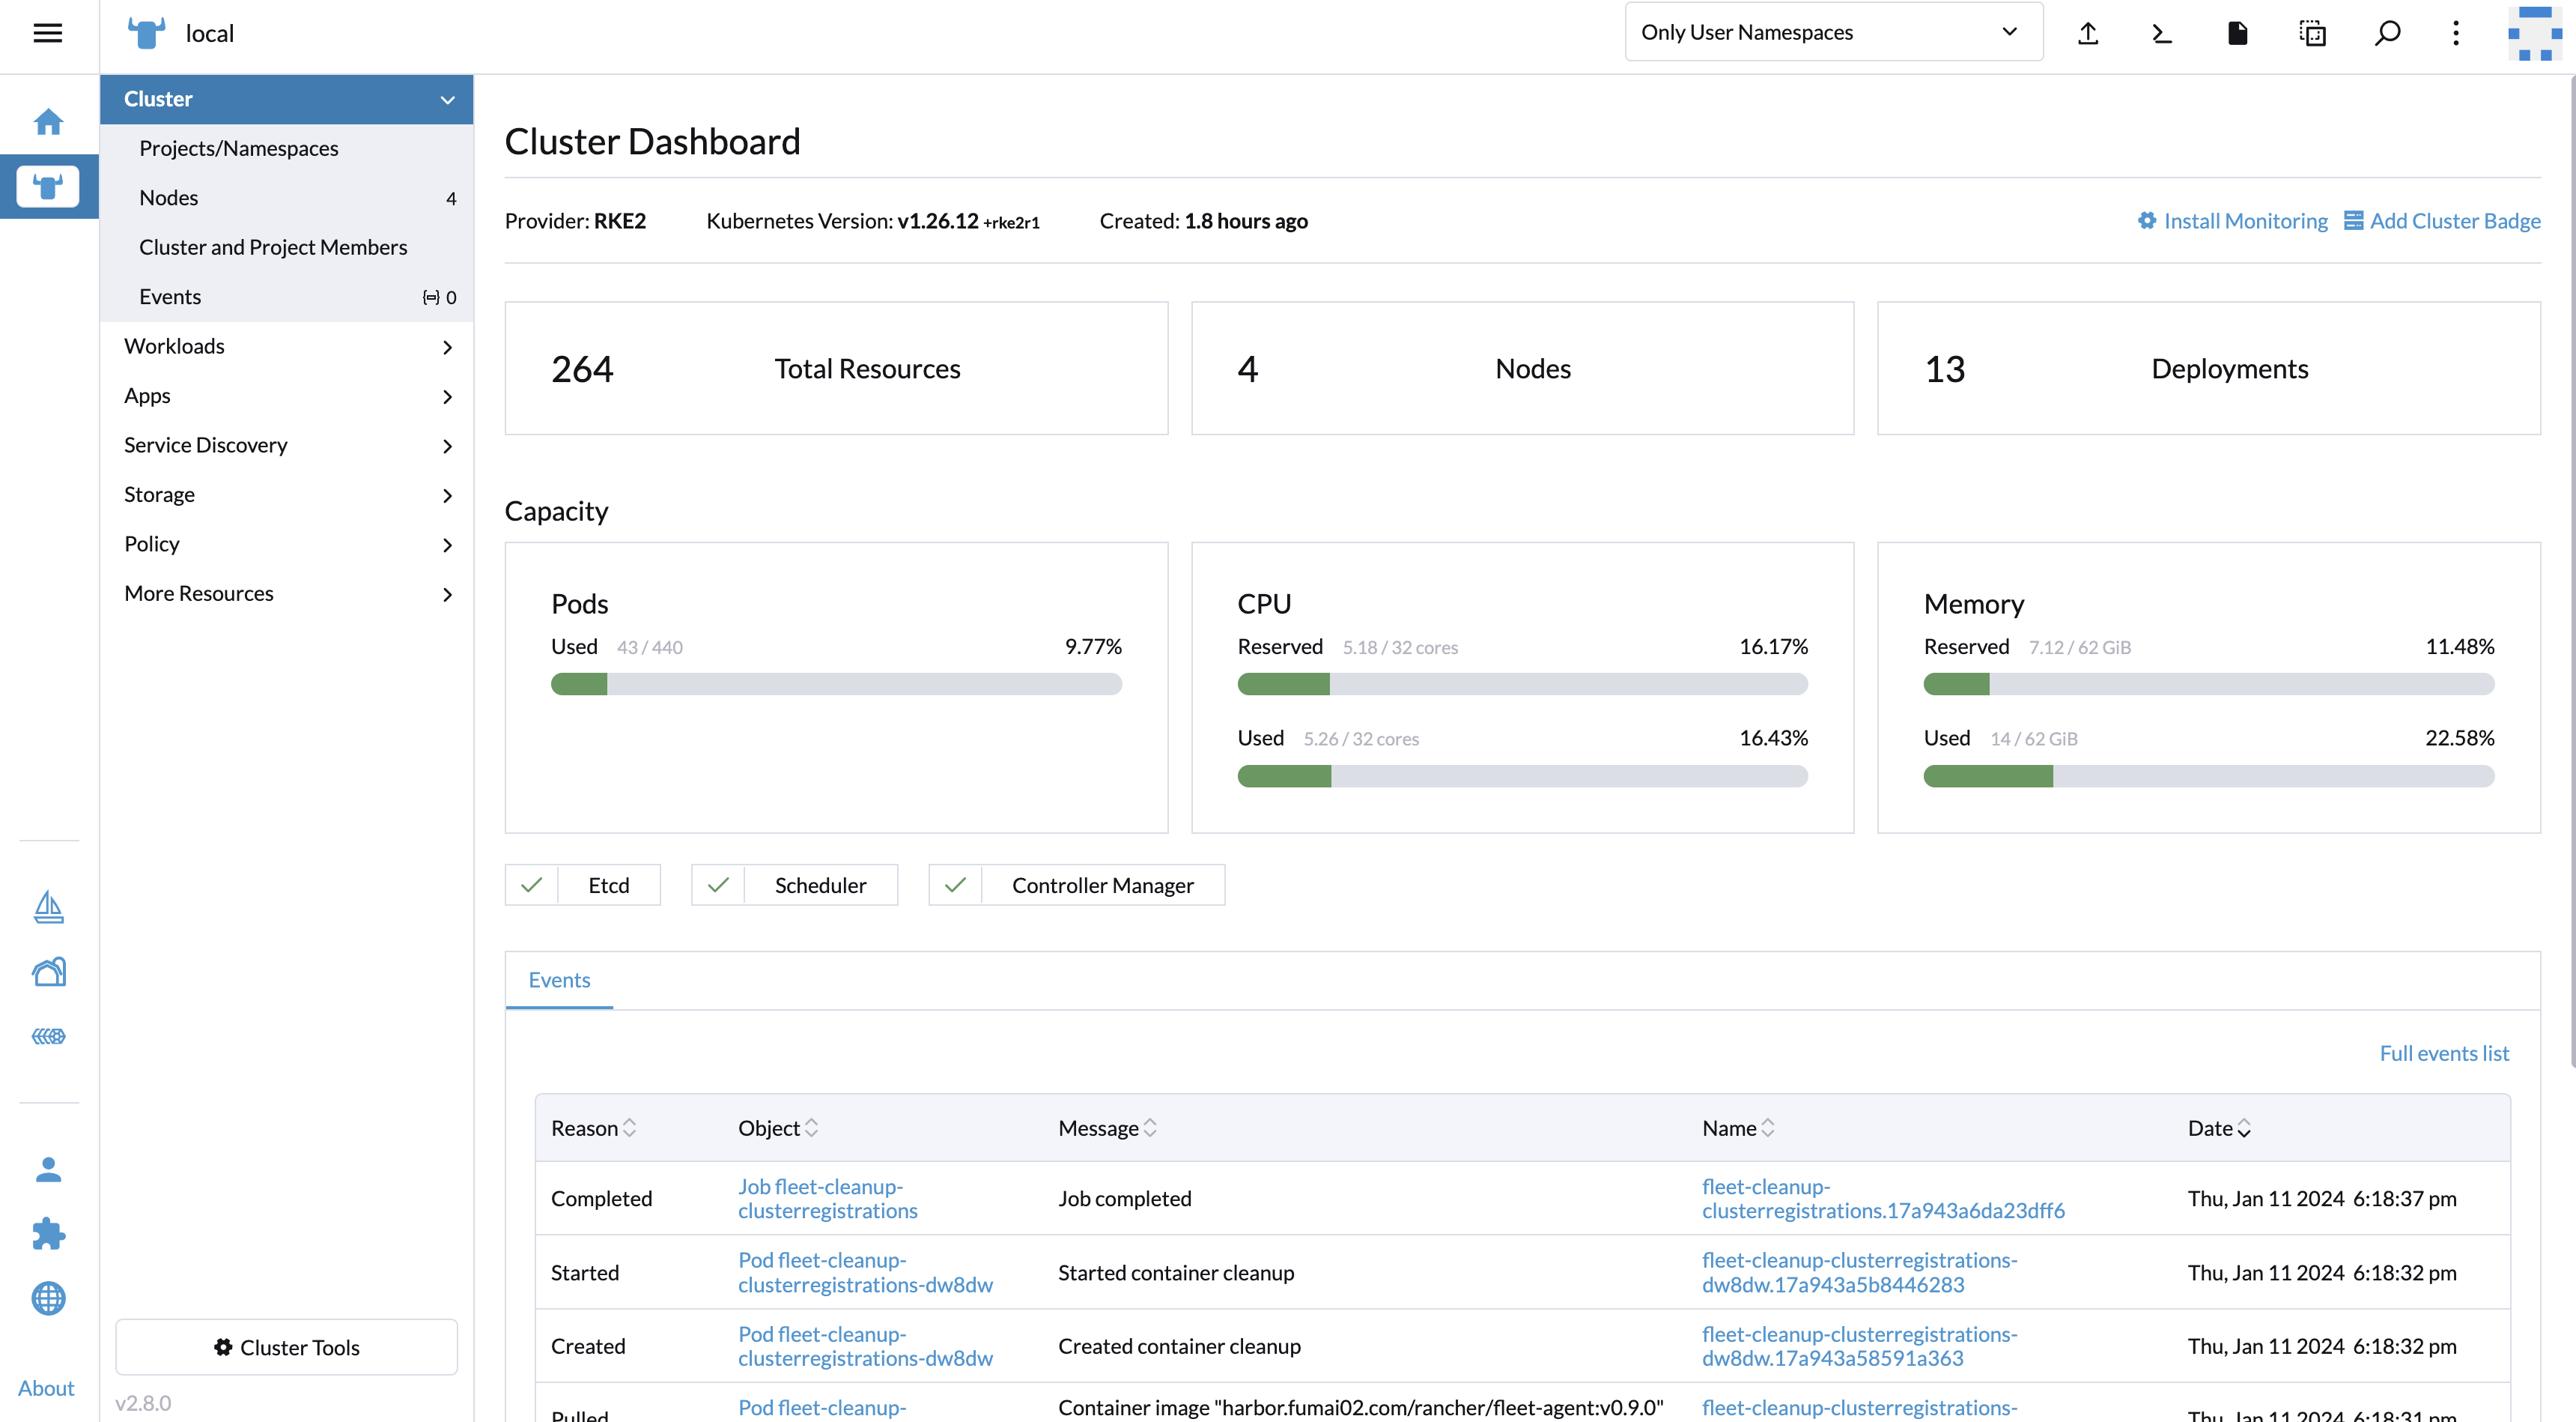Click the Download KubeConfig file icon

coord(2237,33)
